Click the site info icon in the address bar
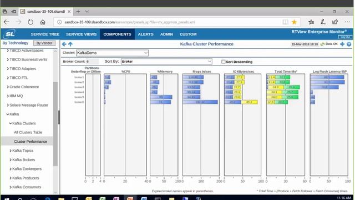This screenshot has height=200, width=355. [x=59, y=22]
